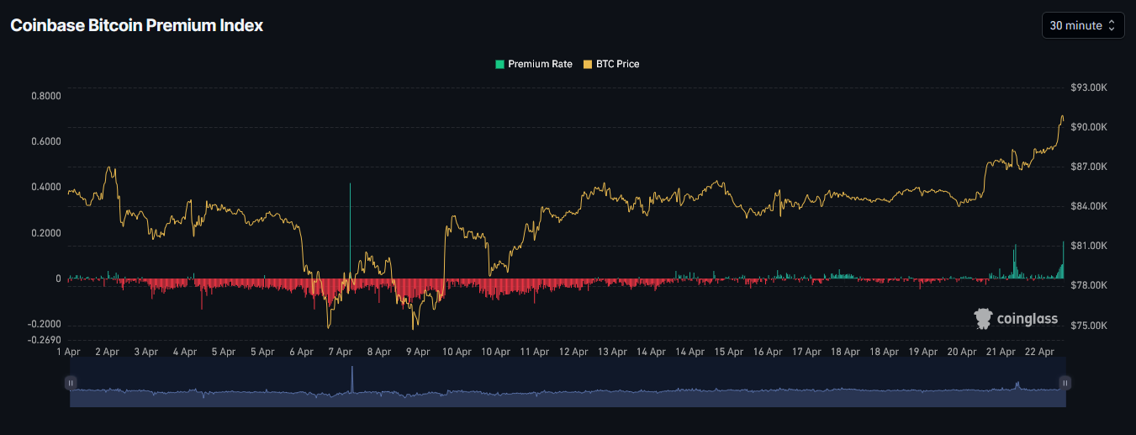Toggle the Premium Rate legend series

pos(540,64)
